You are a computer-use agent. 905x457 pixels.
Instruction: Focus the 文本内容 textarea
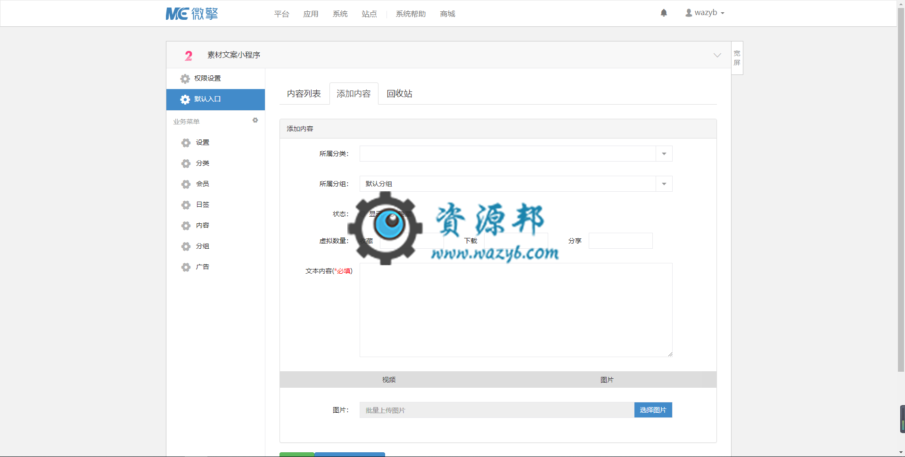point(516,310)
